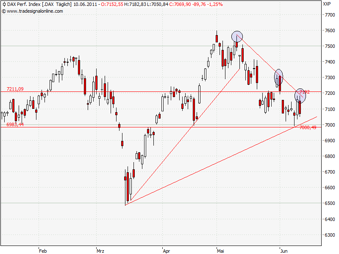Screen dimensions: 339x254
Task: Click the 7192 downtrend line label
Action: [x=305, y=92]
